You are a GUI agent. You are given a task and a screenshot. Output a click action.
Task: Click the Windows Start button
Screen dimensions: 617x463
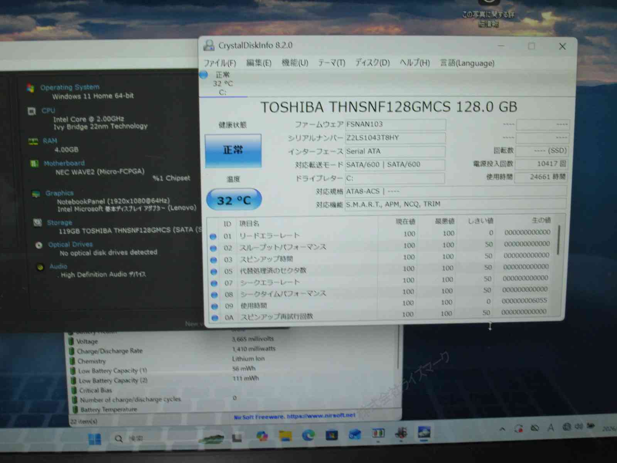tap(95, 439)
